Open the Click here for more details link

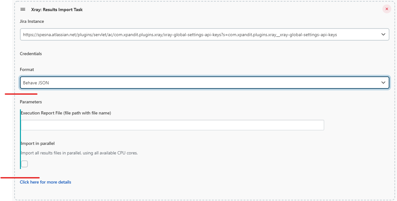[x=46, y=182]
